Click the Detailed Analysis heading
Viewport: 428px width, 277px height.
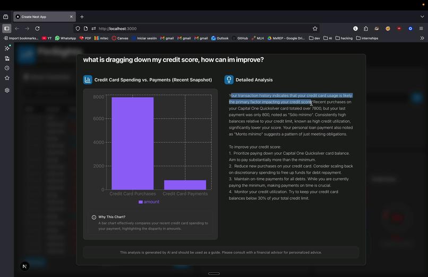[254, 80]
